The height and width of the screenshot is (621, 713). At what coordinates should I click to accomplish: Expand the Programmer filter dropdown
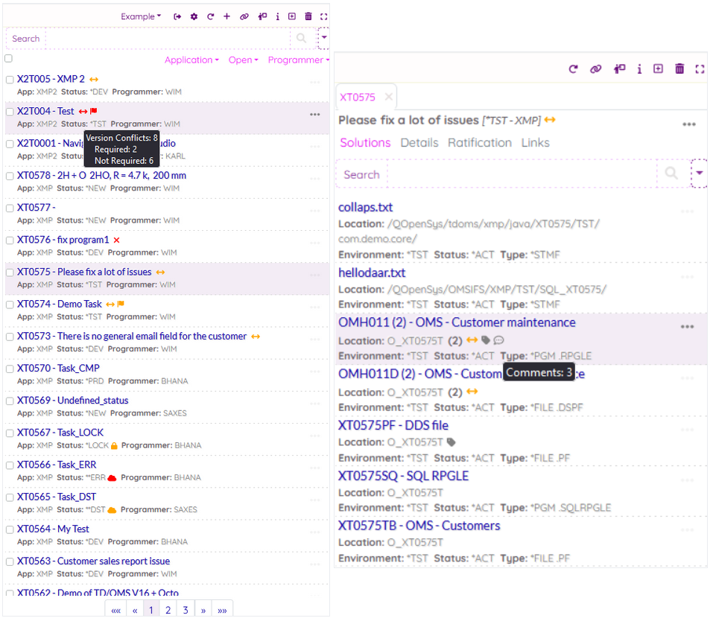[x=297, y=60]
